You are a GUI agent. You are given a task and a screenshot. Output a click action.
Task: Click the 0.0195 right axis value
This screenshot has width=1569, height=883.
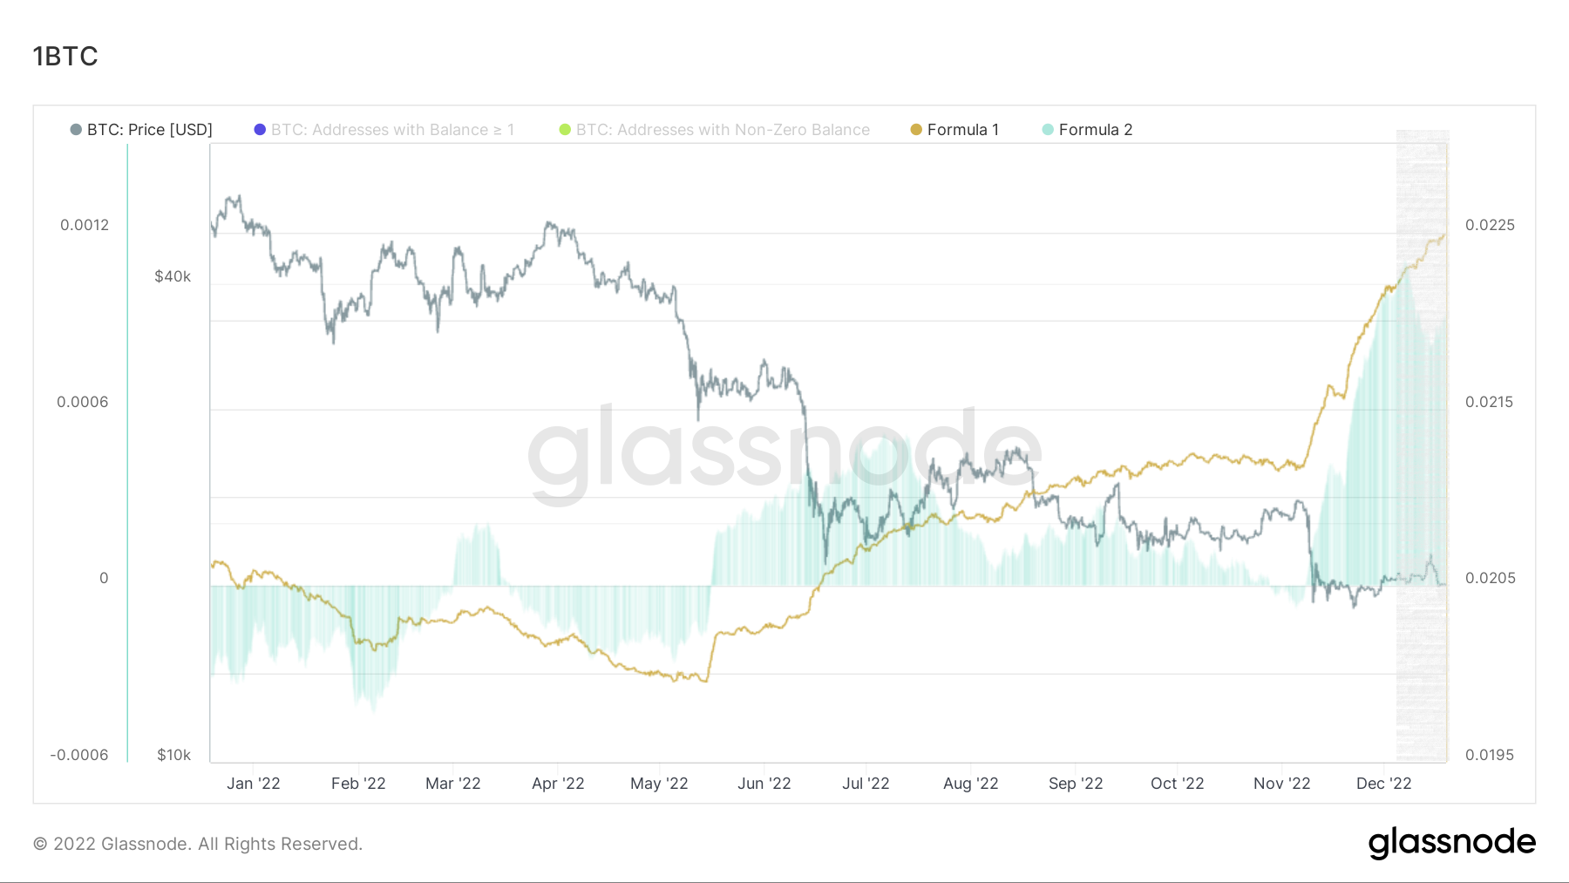1489,755
